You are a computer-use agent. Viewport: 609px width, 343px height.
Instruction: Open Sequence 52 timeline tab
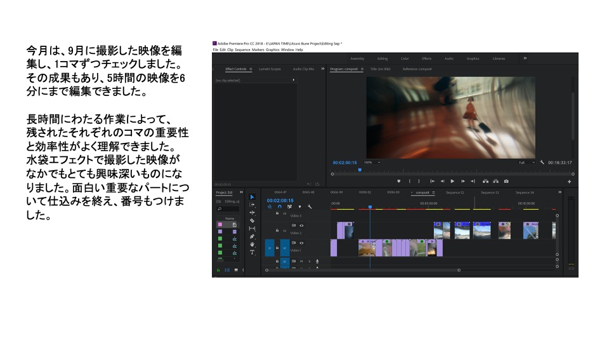point(455,192)
